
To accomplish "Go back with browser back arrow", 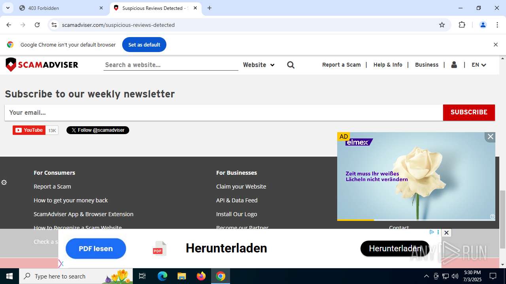I will click(x=9, y=25).
